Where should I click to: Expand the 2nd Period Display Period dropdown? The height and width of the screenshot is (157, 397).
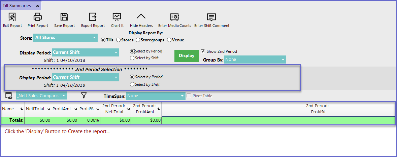click(x=86, y=77)
